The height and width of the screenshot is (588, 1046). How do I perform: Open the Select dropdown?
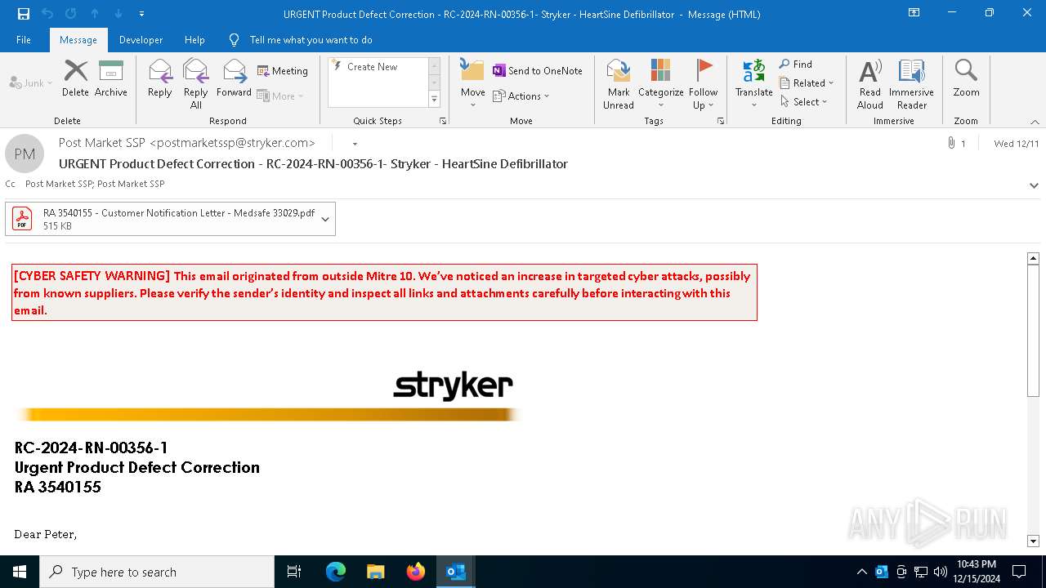[x=804, y=101]
